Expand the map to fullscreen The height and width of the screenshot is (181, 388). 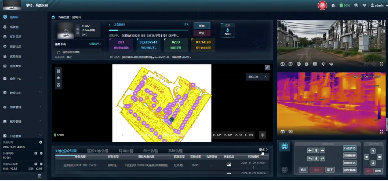click(267, 68)
